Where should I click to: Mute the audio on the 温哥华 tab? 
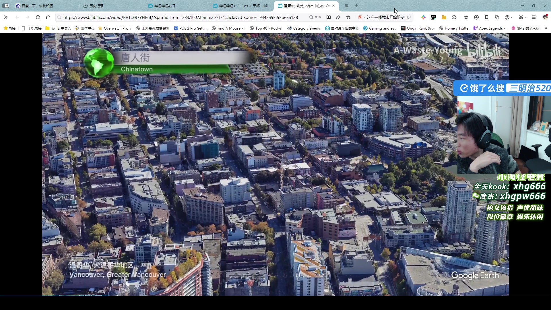tap(328, 6)
